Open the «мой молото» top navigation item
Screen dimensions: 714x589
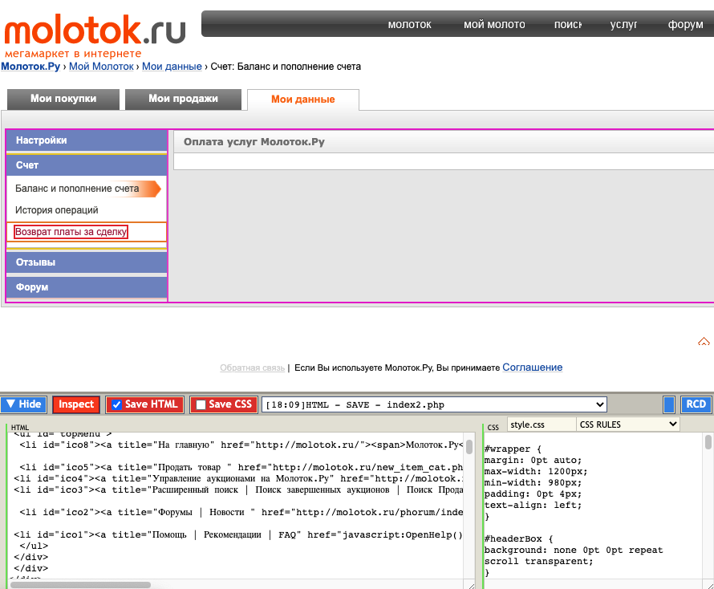[494, 25]
